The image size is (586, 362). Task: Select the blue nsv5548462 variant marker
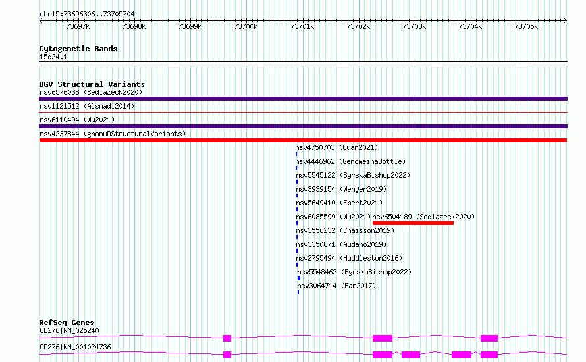point(299,278)
